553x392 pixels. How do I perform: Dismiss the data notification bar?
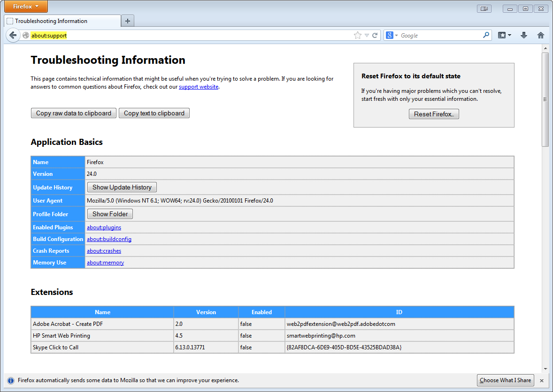(x=542, y=380)
